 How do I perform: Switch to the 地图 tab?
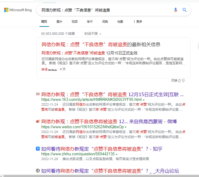pyautogui.click(x=120, y=22)
